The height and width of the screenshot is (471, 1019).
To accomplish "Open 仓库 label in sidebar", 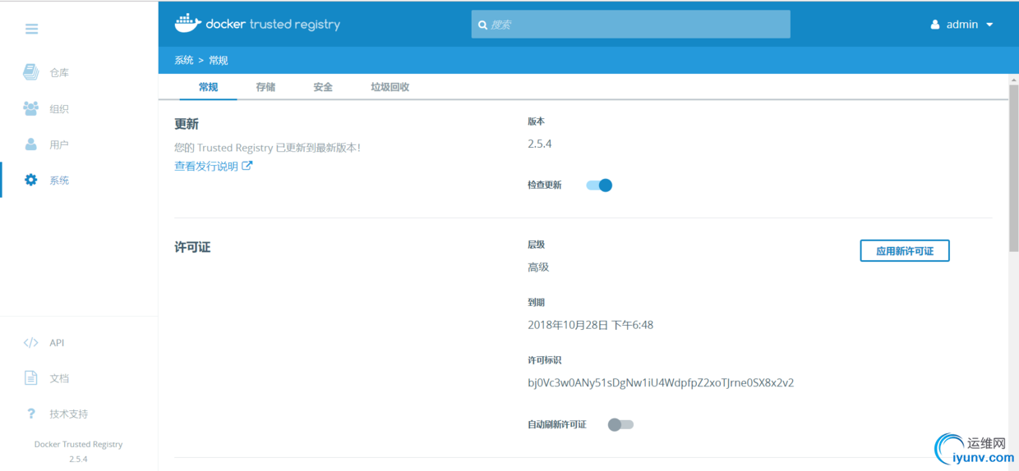I will point(59,73).
